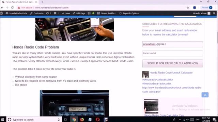
Task: Open the Paused profile button
Action: pyautogui.click(x=207, y=7)
